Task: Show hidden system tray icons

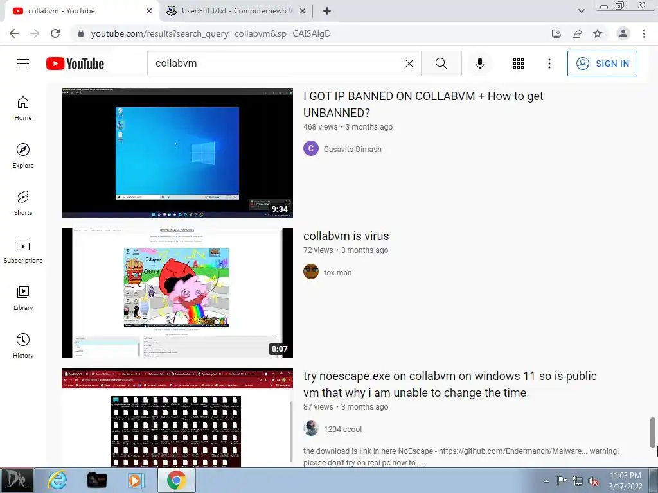Action: tap(546, 481)
